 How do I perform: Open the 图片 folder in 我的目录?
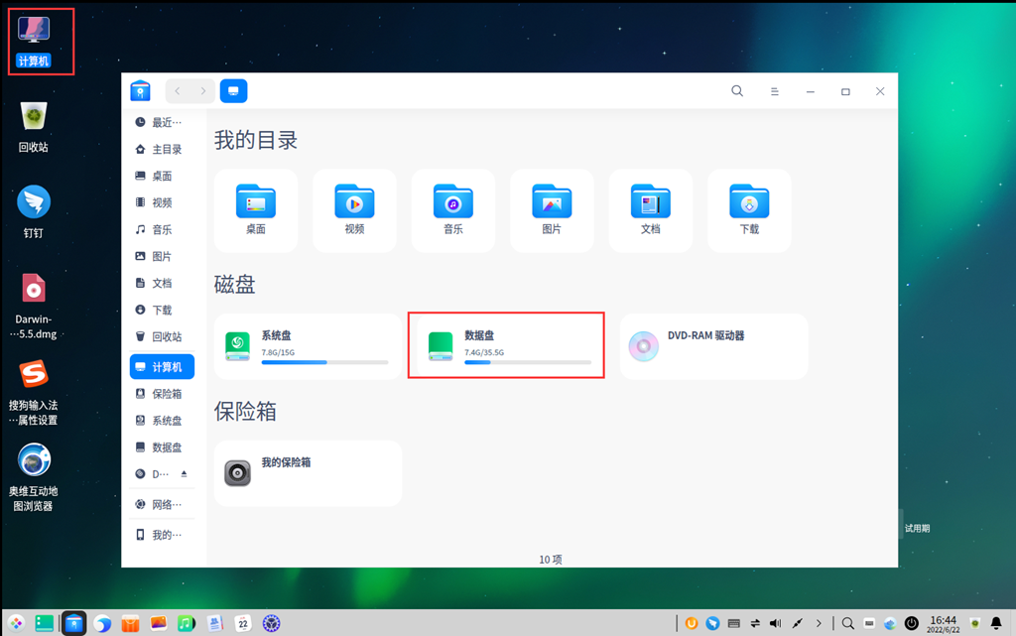pos(552,209)
